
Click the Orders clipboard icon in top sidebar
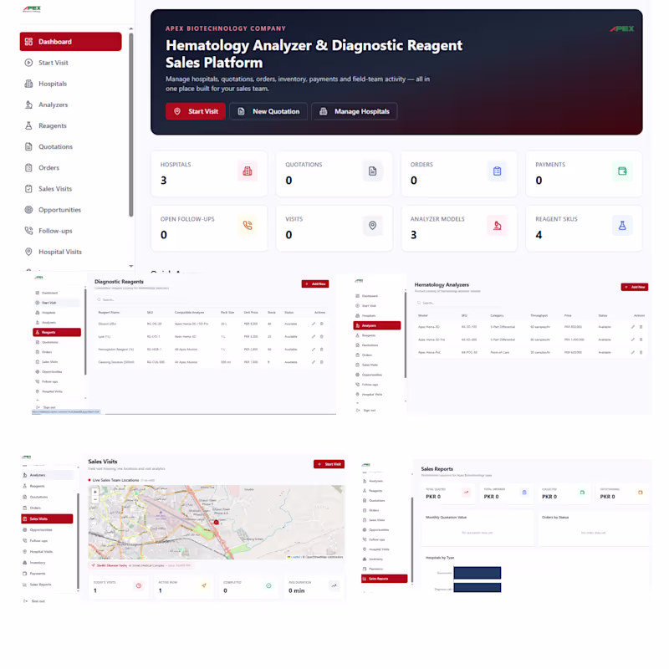click(x=28, y=168)
